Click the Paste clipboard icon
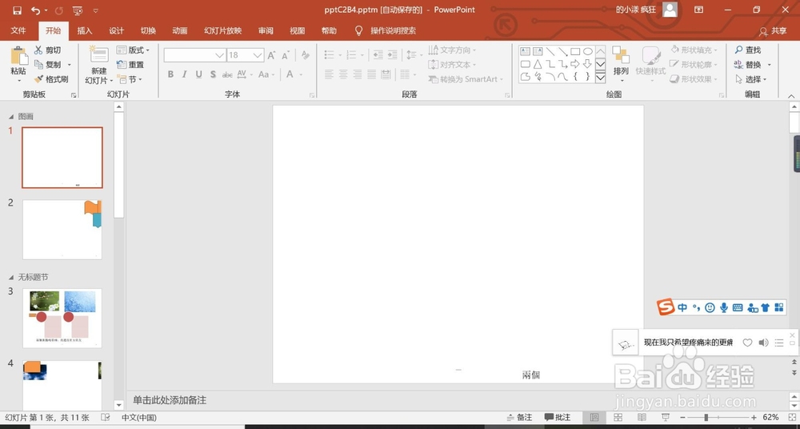Screen dimensions: 800x429 pyautogui.click(x=18, y=55)
